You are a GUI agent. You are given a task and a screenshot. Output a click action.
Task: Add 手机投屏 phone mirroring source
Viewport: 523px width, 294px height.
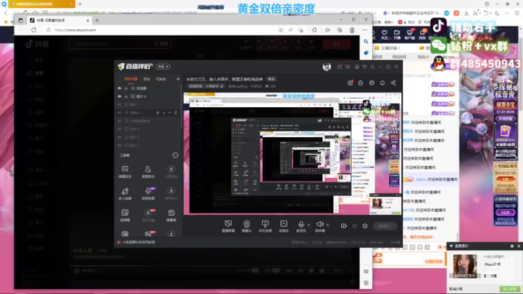pos(265,226)
